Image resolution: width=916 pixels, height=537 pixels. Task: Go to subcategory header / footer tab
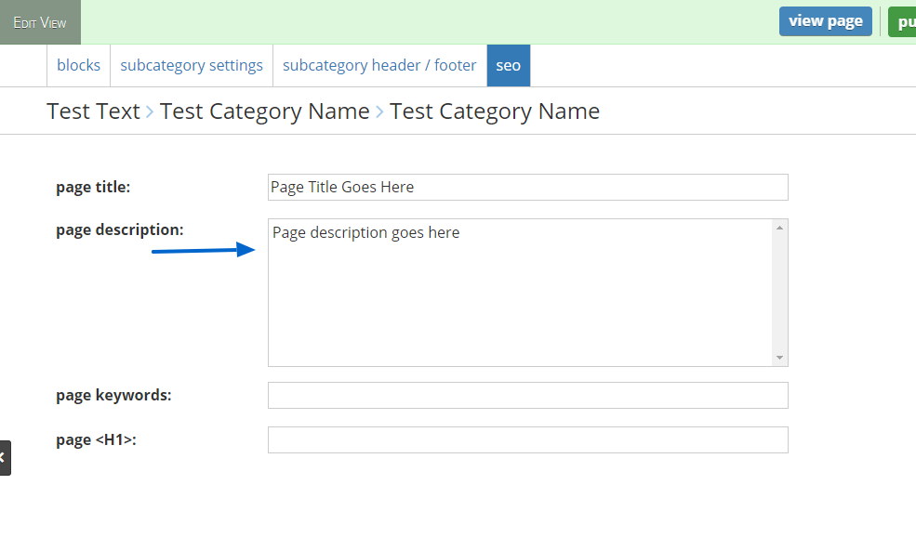coord(379,66)
